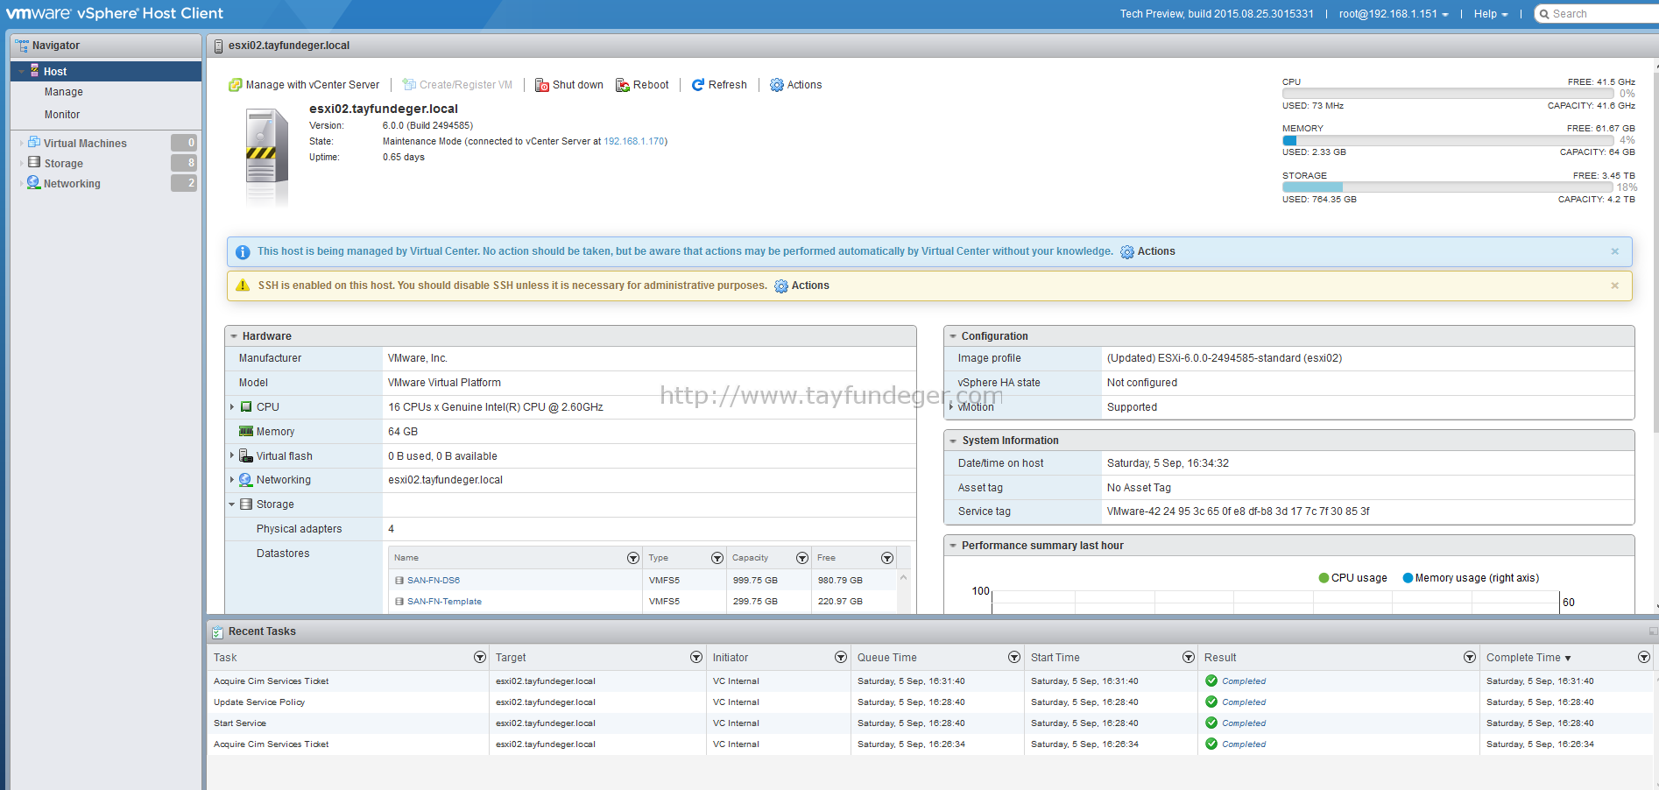Open the SAN-FN-Template datastore link
Viewport: 1659px width, 790px height.
click(x=444, y=602)
